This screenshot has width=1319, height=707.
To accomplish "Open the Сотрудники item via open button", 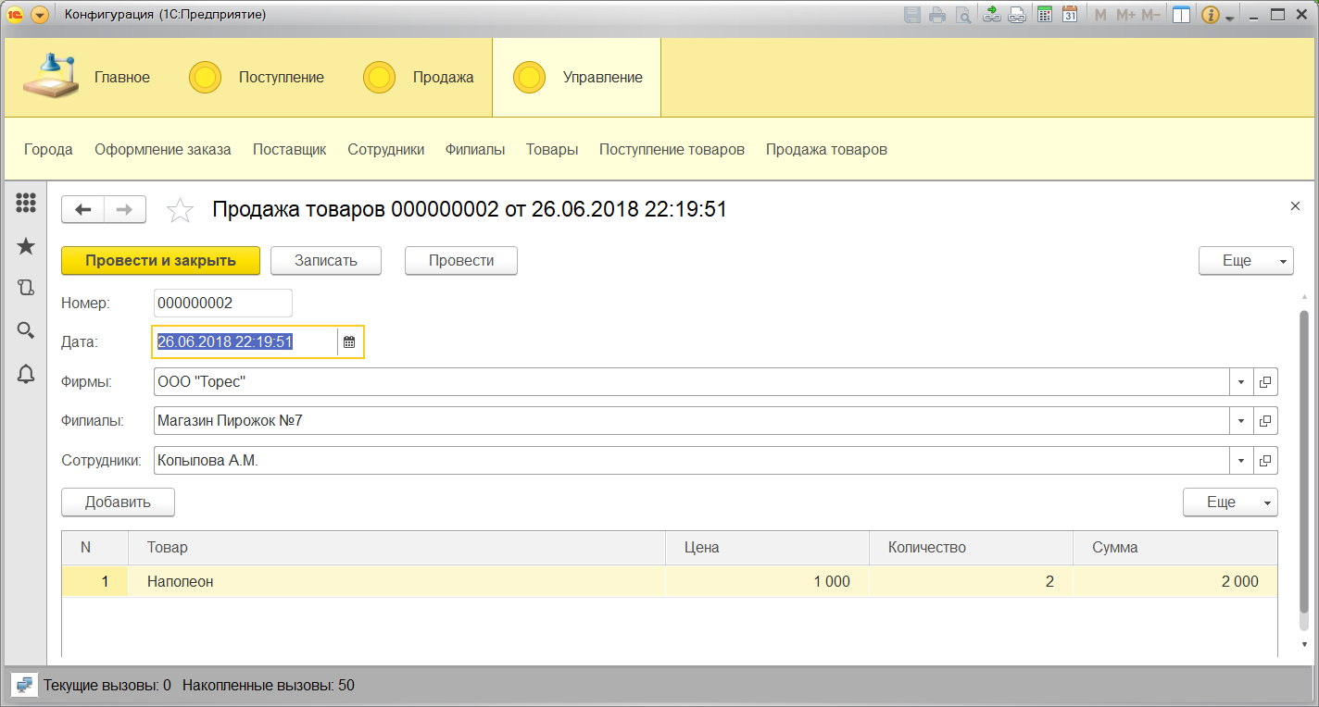I will point(1265,460).
